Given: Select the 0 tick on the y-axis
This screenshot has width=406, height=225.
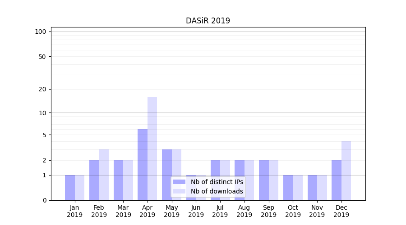Looking at the screenshot, I should [x=44, y=200].
